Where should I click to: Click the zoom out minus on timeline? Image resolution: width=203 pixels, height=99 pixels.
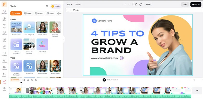pos(187,80)
